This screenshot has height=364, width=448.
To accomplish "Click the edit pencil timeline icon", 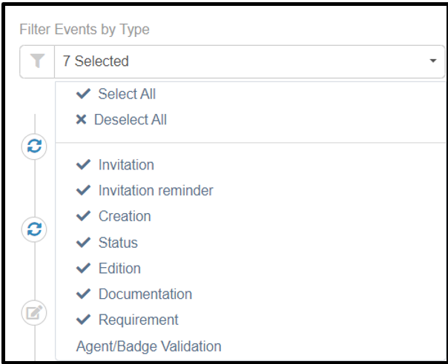I will point(34,313).
